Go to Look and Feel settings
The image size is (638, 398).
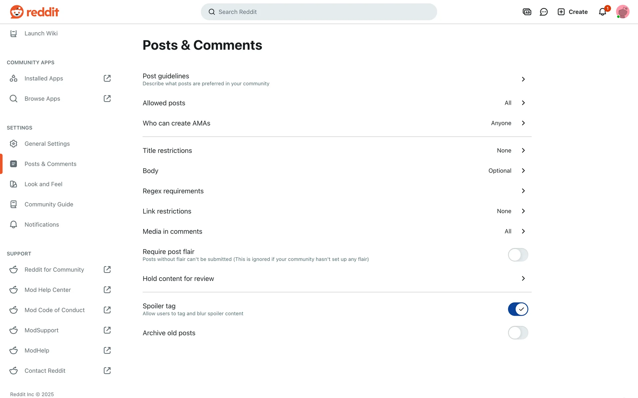[x=43, y=184]
